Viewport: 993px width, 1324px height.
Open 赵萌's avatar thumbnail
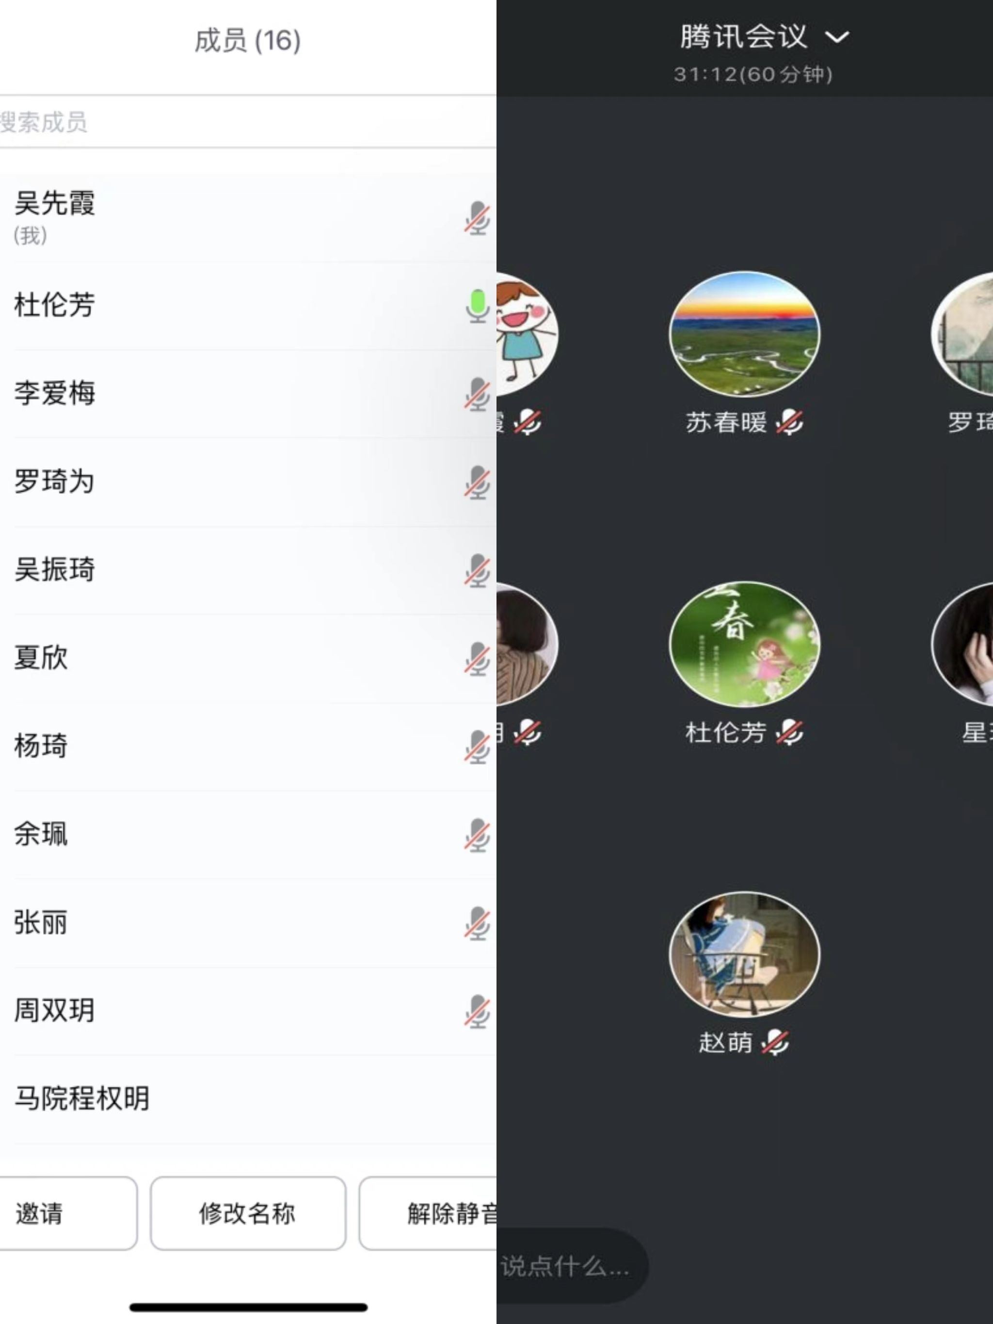point(745,954)
